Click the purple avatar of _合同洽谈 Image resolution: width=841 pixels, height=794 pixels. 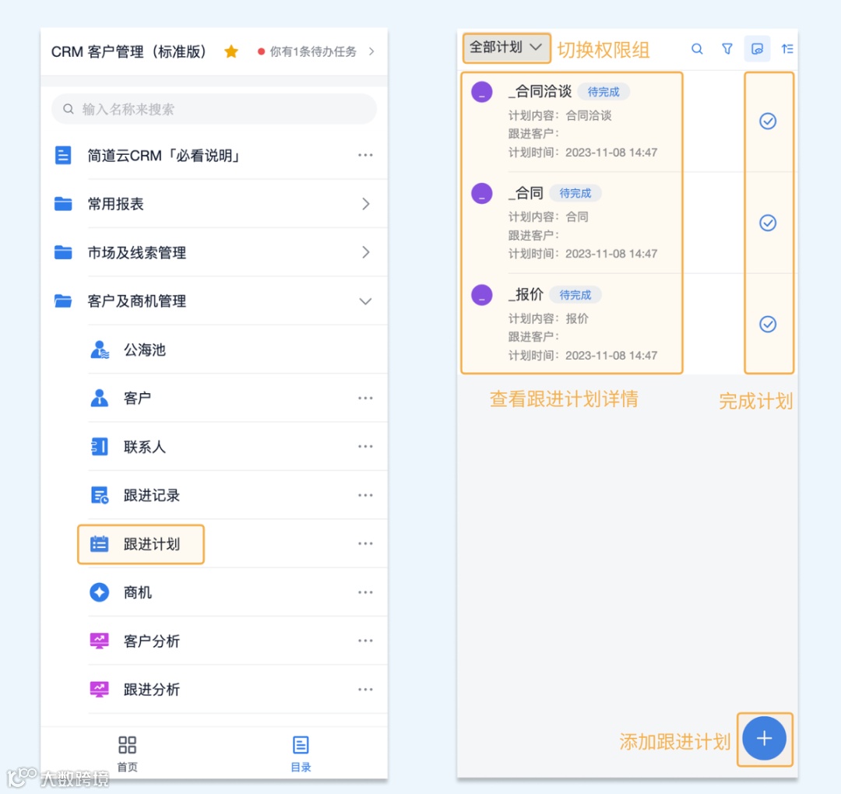[x=482, y=92]
